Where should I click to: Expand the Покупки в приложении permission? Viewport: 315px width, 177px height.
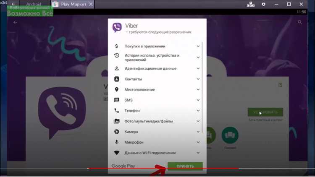198,46
